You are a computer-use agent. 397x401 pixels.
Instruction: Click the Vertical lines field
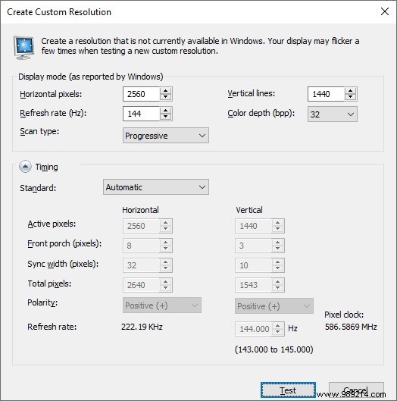point(327,94)
